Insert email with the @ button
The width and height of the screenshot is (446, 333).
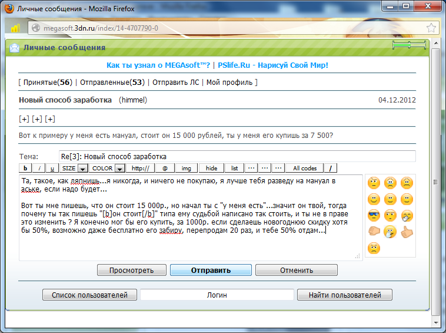tap(165, 168)
